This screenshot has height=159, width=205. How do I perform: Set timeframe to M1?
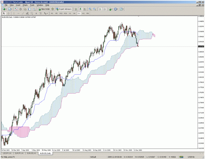52,13
